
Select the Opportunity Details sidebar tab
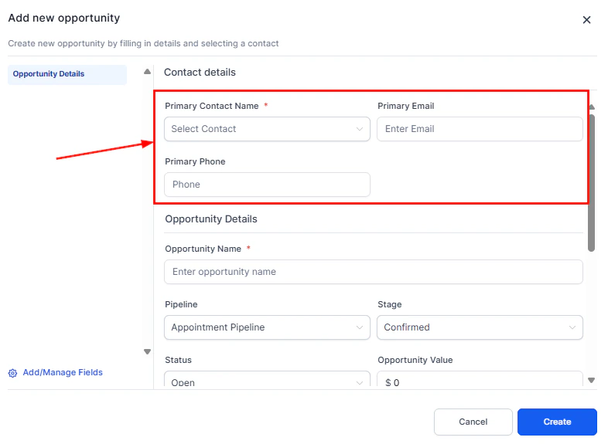tap(67, 74)
